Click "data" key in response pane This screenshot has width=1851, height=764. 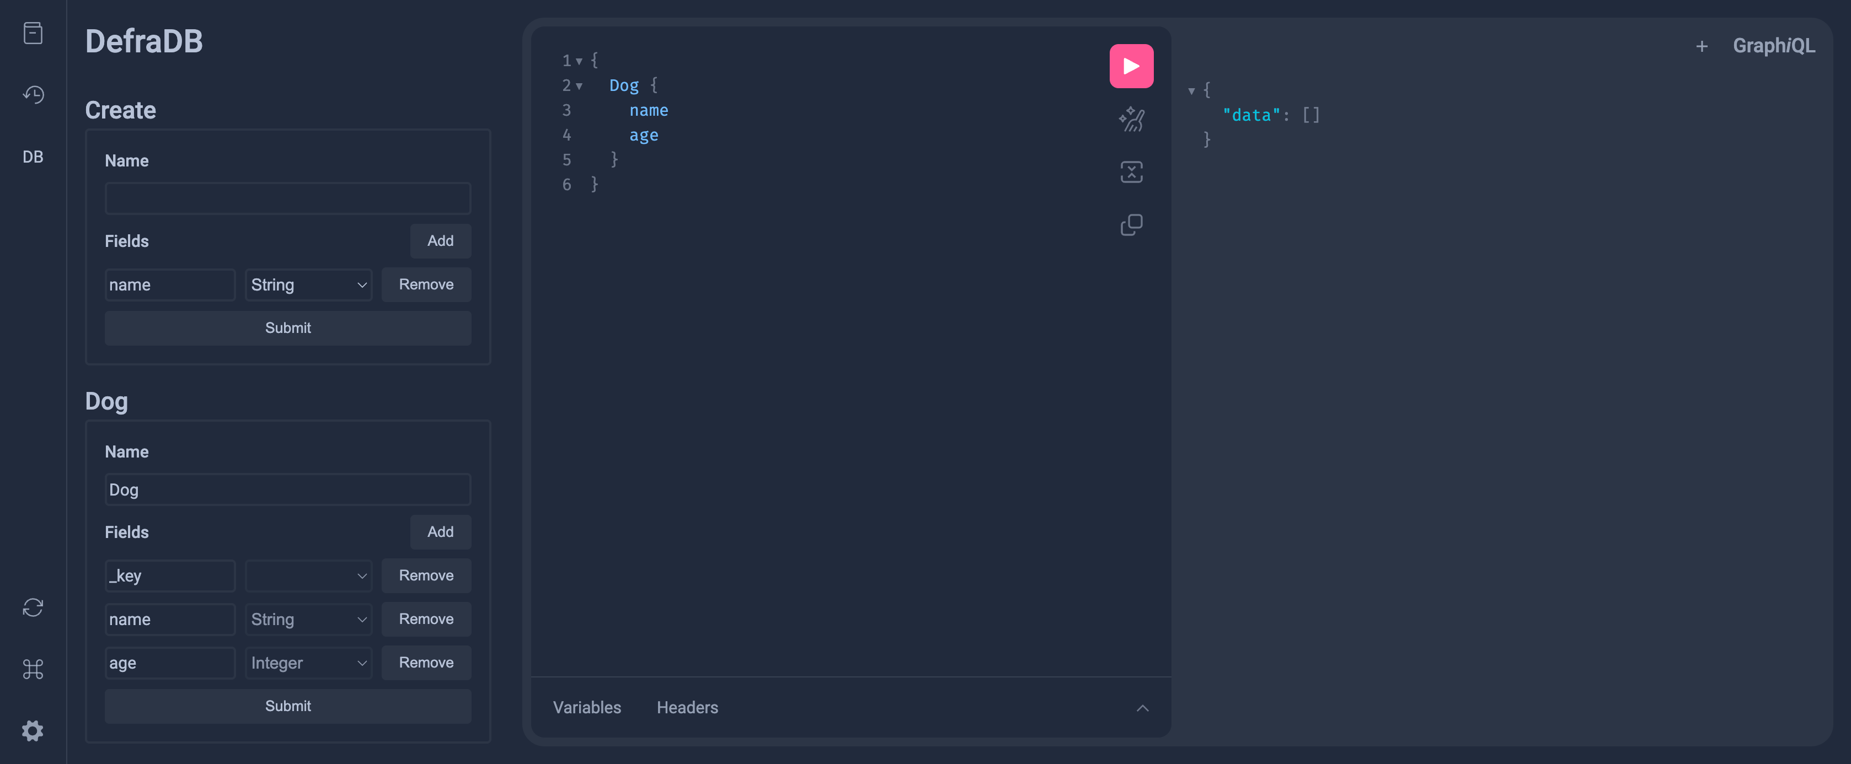click(x=1251, y=115)
